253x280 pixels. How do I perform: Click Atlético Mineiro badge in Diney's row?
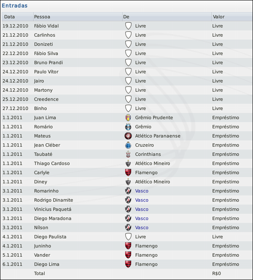coord(128,182)
